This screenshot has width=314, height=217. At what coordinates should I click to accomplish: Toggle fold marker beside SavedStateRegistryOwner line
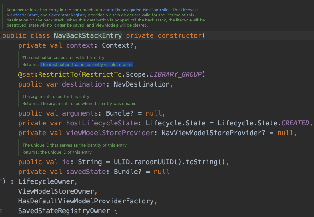point(1,211)
